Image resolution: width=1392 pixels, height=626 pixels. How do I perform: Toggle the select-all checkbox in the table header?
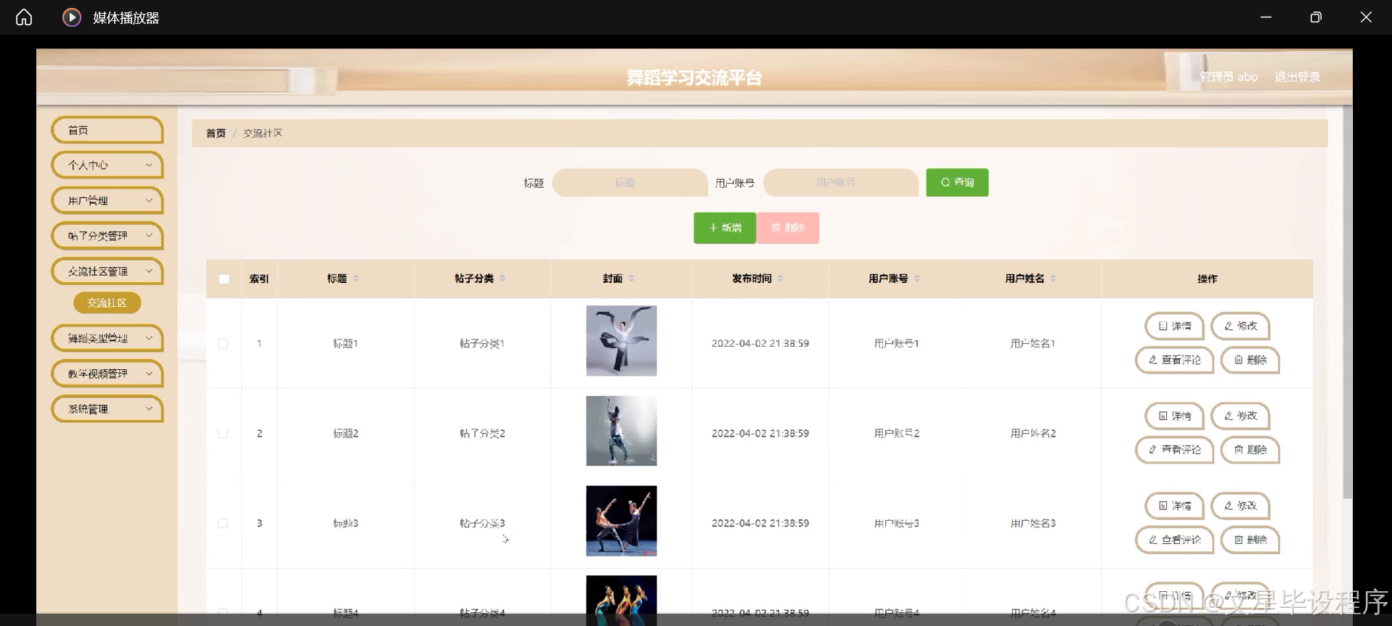[224, 279]
